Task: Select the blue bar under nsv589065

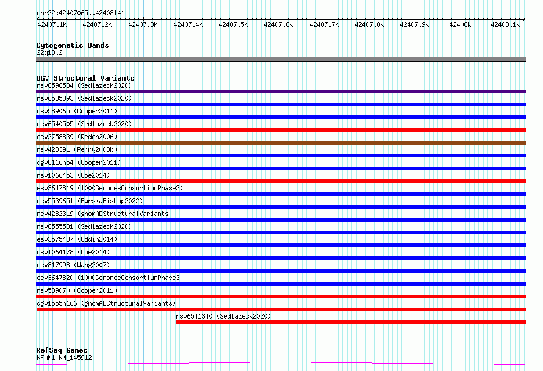Action: (281, 117)
